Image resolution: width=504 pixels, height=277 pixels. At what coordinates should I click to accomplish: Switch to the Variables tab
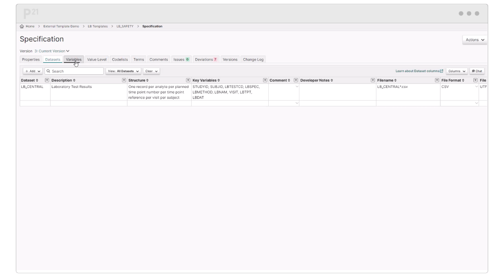(73, 59)
